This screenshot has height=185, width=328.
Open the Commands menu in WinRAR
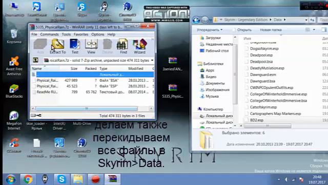tap(49, 34)
